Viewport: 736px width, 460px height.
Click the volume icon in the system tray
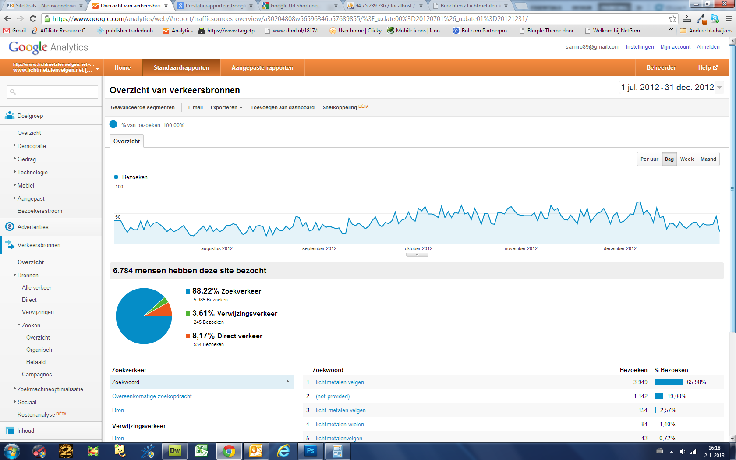click(682, 452)
